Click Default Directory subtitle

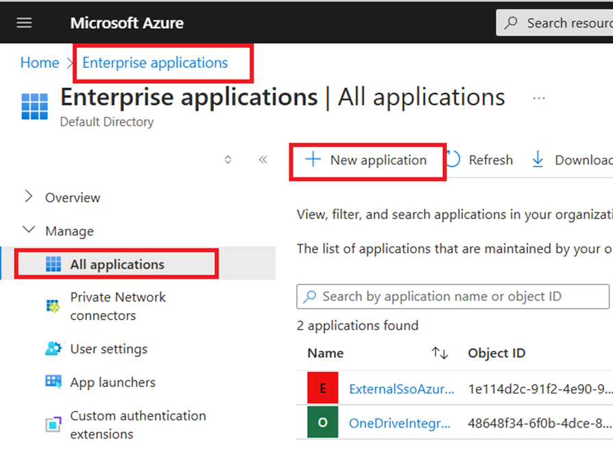107,122
